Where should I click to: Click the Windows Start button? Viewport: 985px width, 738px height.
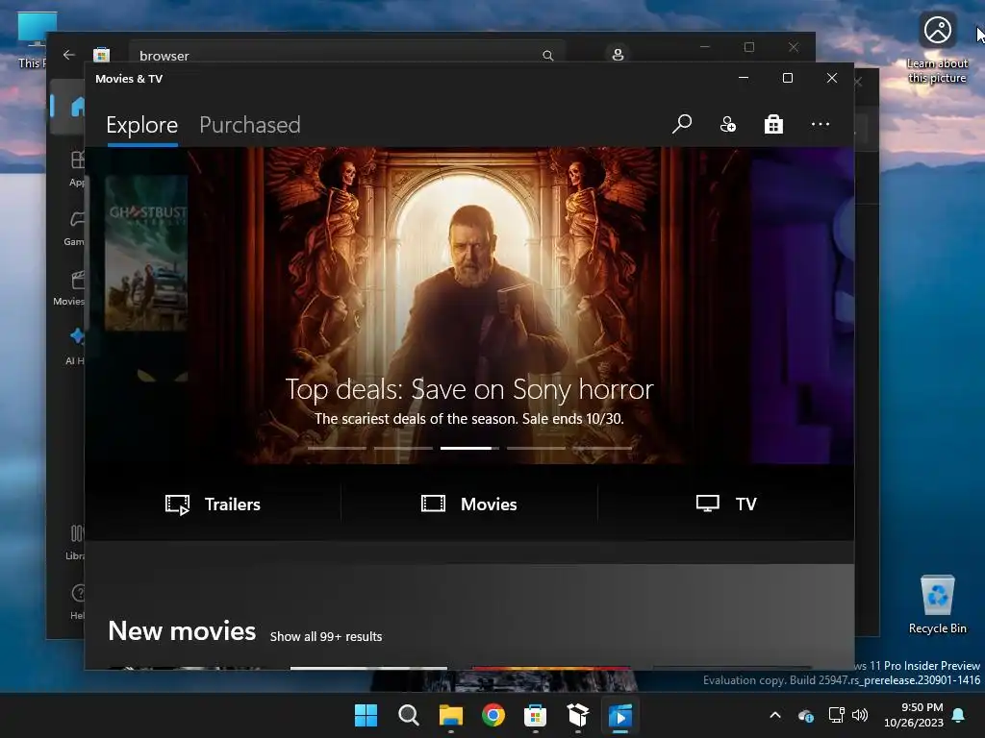(x=366, y=715)
